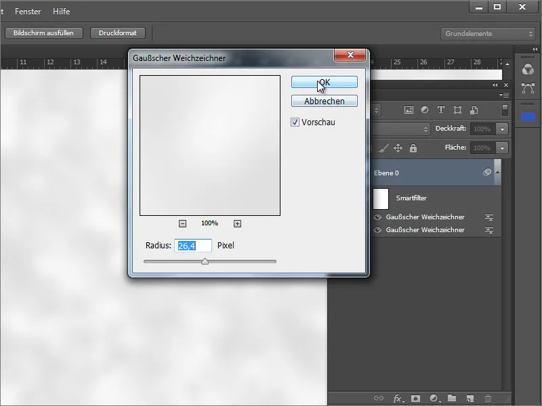Click the Radius input field
The width and height of the screenshot is (542, 406).
tap(193, 246)
